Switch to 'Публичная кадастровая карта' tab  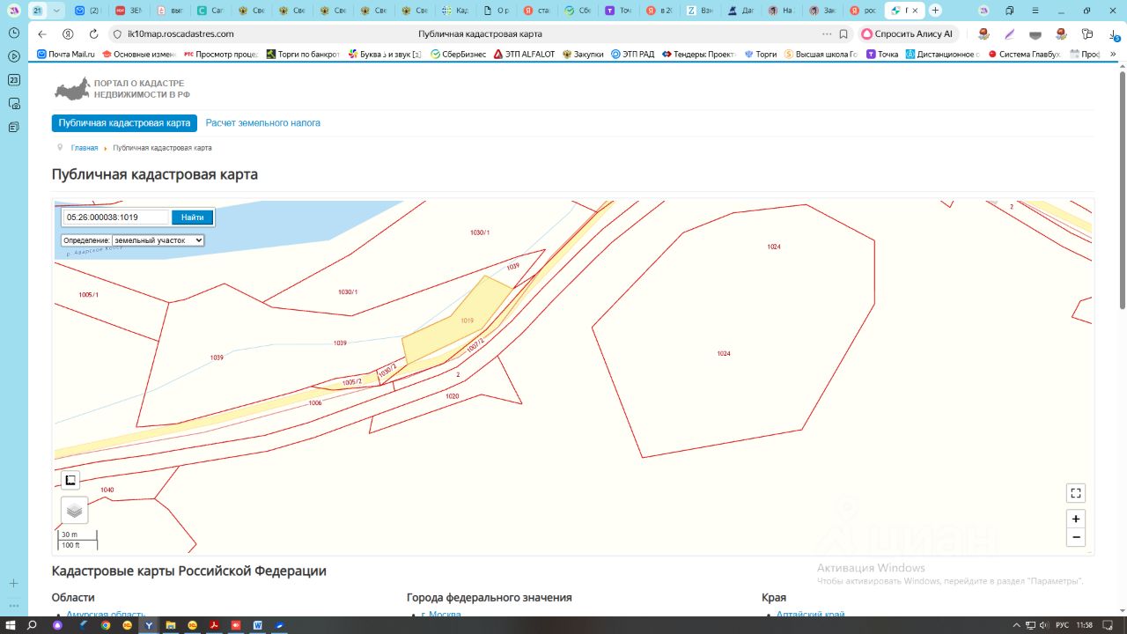click(124, 123)
